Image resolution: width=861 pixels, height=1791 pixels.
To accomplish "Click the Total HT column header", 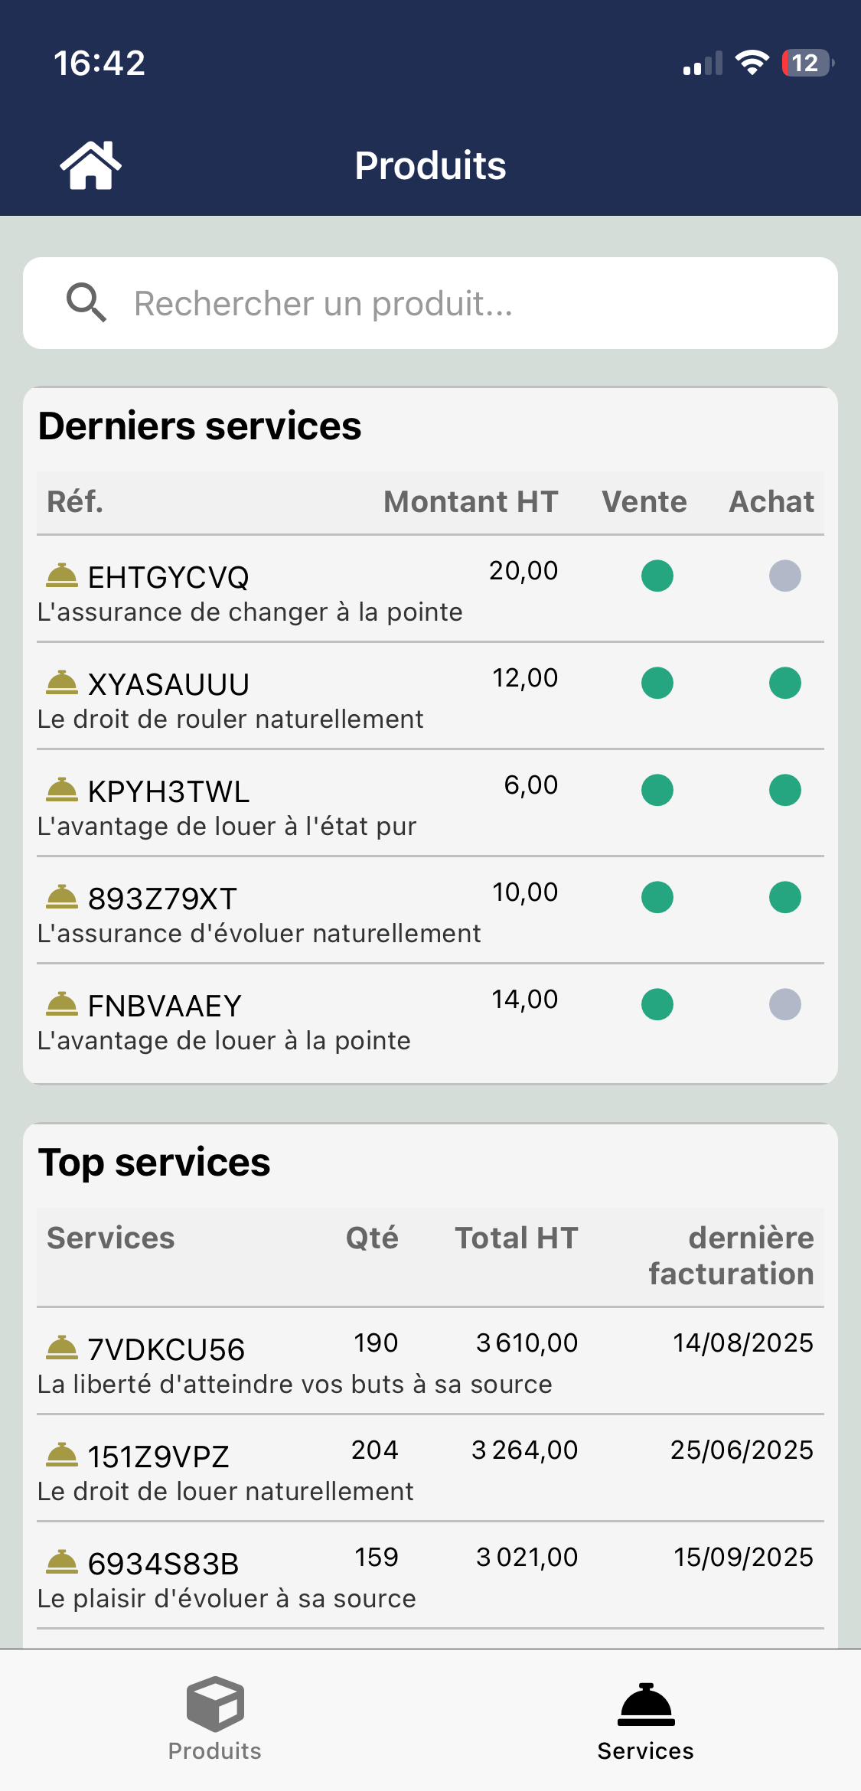I will (x=517, y=1238).
